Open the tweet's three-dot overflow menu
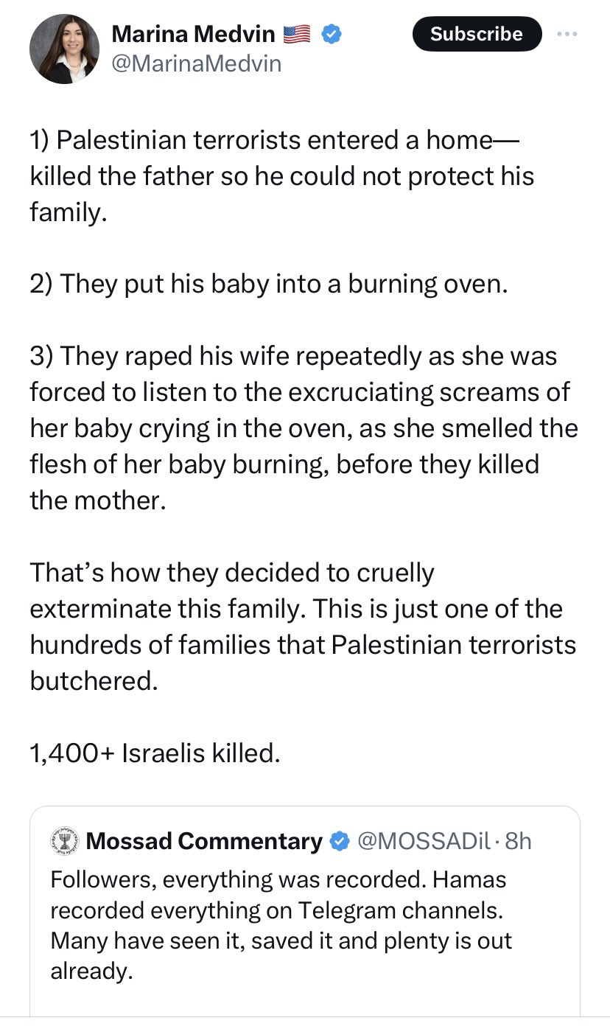The image size is (610, 1029). 567,34
